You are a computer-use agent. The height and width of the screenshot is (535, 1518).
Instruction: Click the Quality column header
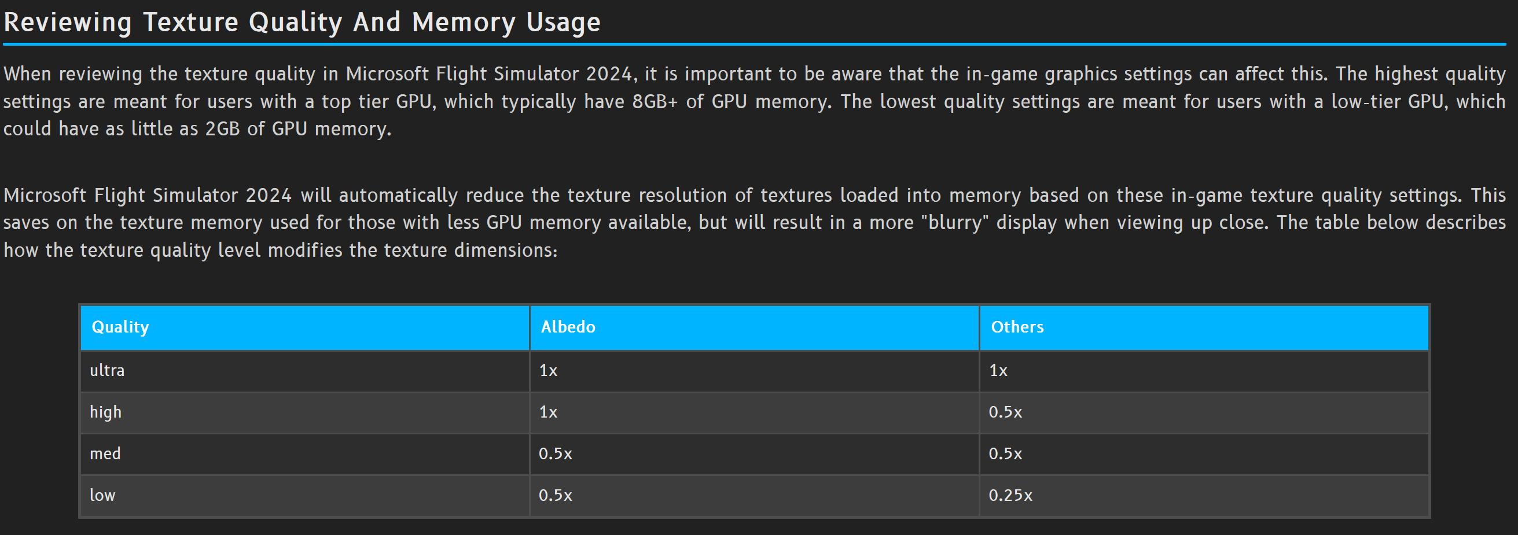pyautogui.click(x=120, y=327)
